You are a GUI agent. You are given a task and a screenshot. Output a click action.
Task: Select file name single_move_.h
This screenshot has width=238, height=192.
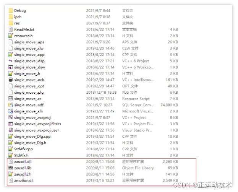(x=27, y=73)
